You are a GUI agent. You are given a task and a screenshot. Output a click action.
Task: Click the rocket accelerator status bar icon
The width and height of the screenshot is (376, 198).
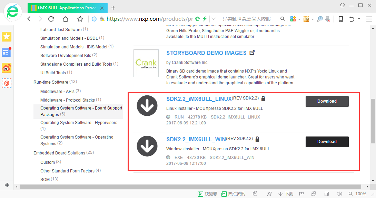pyautogui.click(x=269, y=194)
